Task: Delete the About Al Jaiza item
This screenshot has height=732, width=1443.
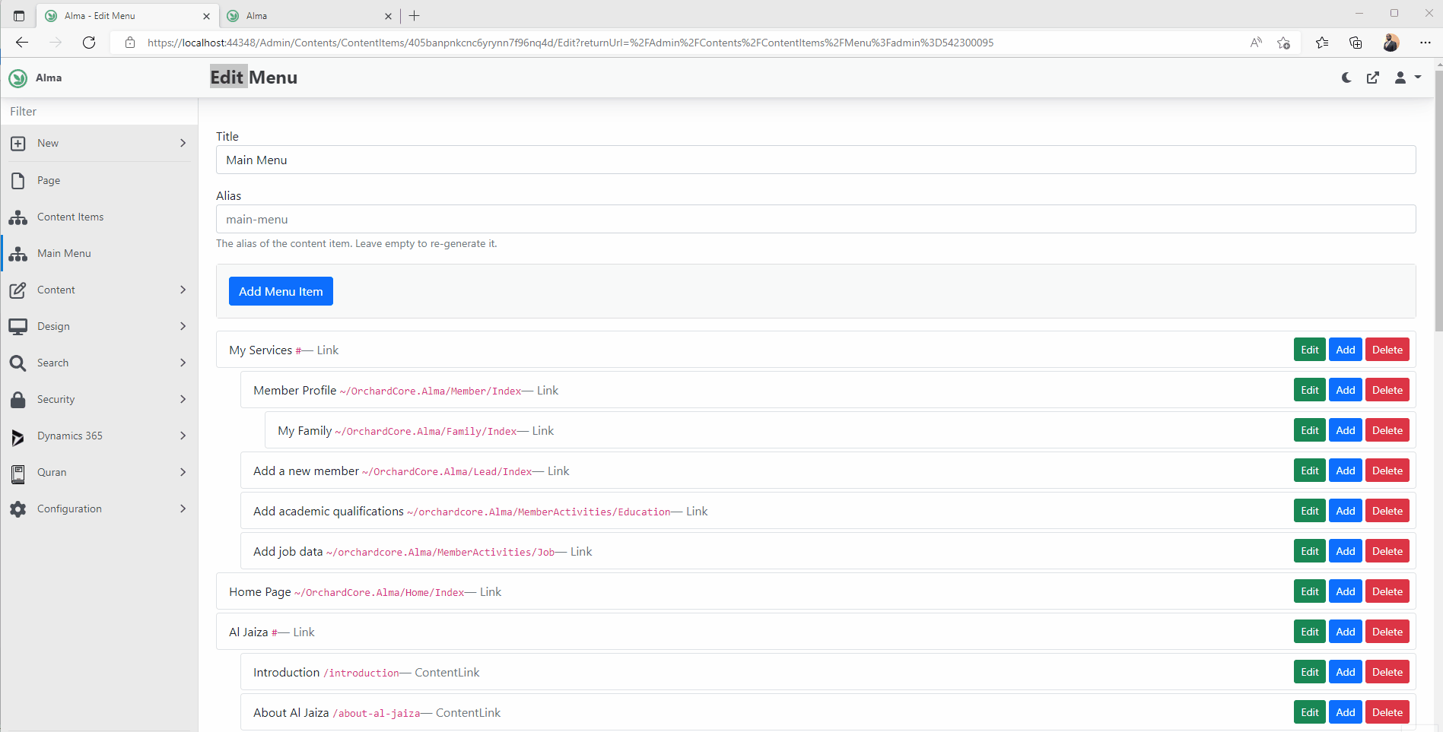Action: click(x=1387, y=711)
